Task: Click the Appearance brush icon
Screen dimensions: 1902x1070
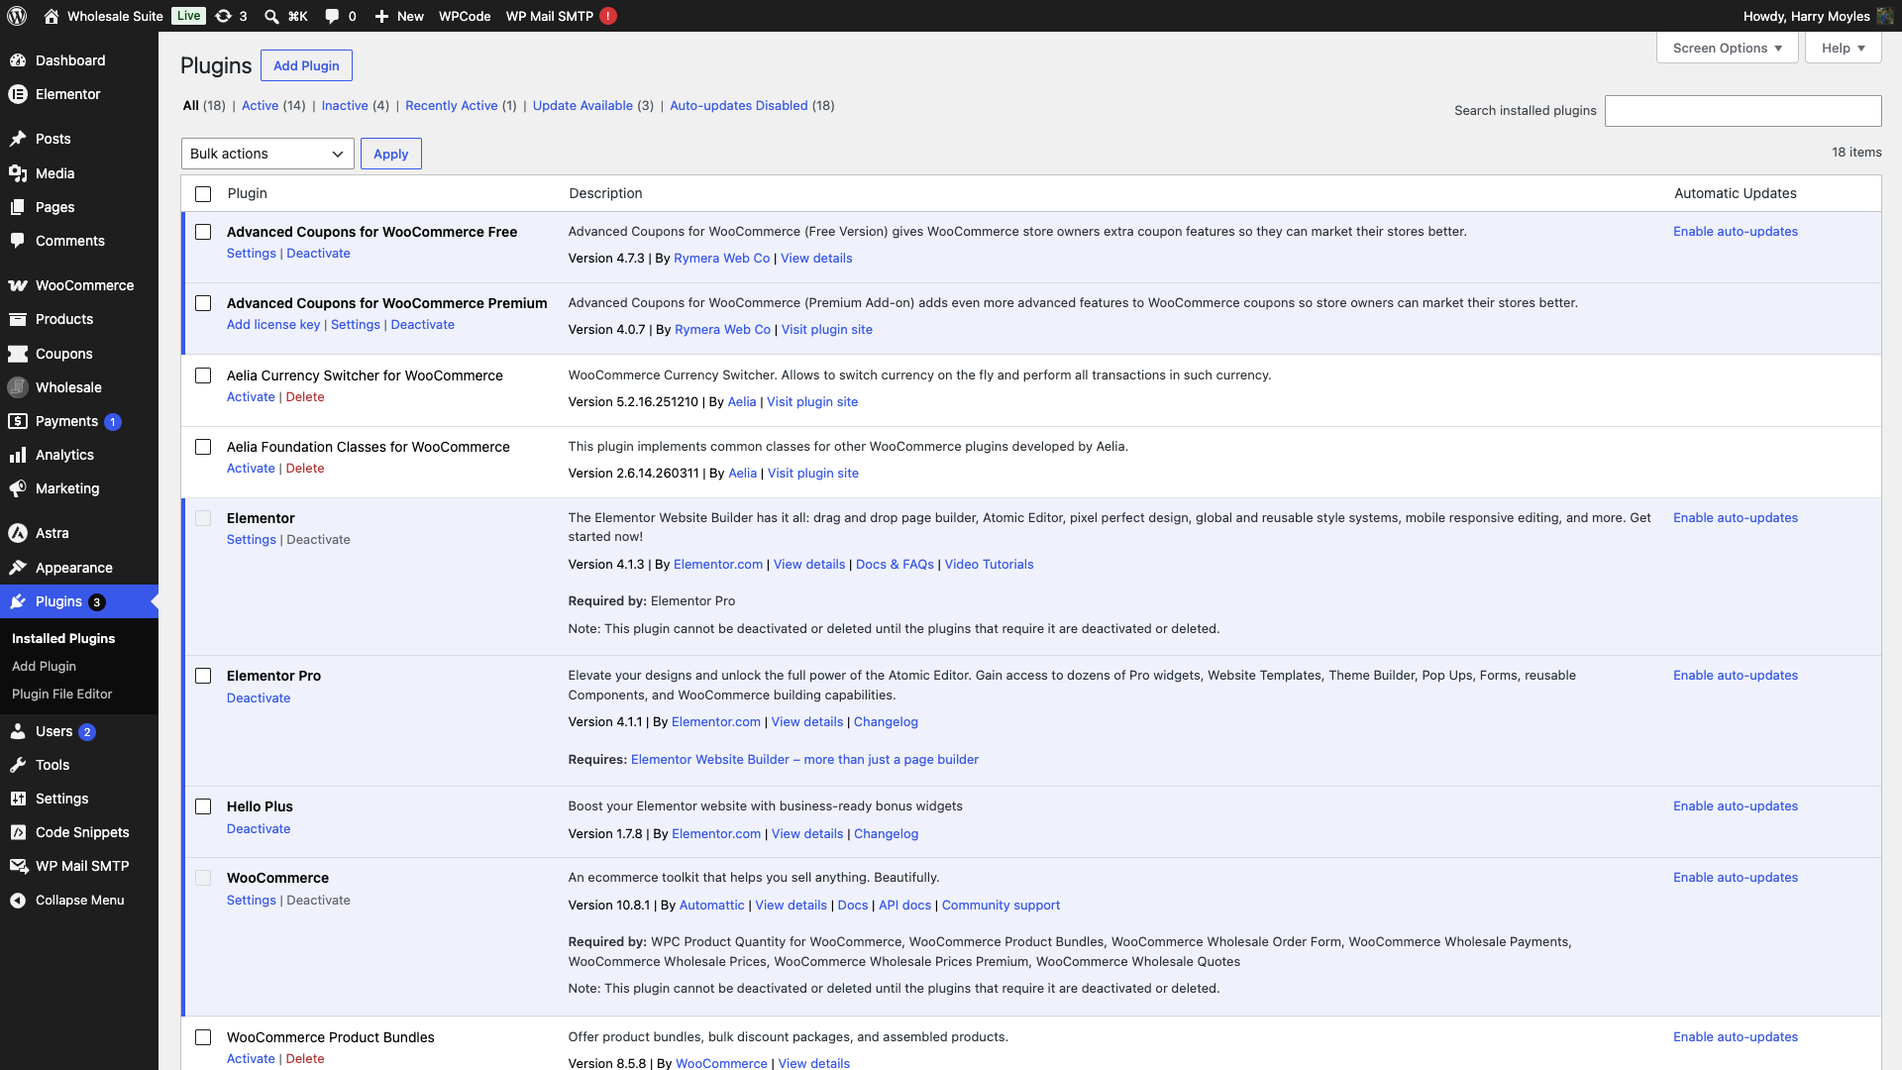Action: 18,568
